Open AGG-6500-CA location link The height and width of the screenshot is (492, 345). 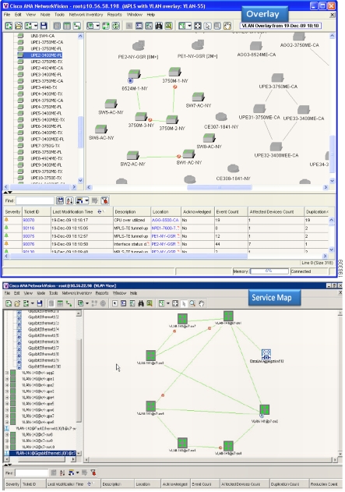click(x=165, y=221)
